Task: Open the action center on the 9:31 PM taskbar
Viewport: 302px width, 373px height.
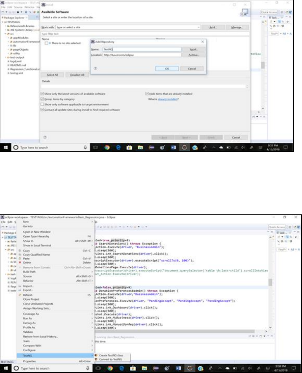Action: [x=285, y=148]
